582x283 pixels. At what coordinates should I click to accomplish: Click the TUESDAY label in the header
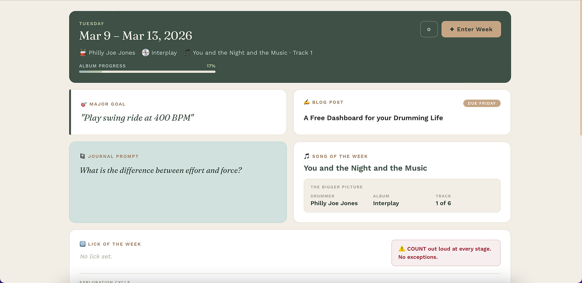click(92, 24)
